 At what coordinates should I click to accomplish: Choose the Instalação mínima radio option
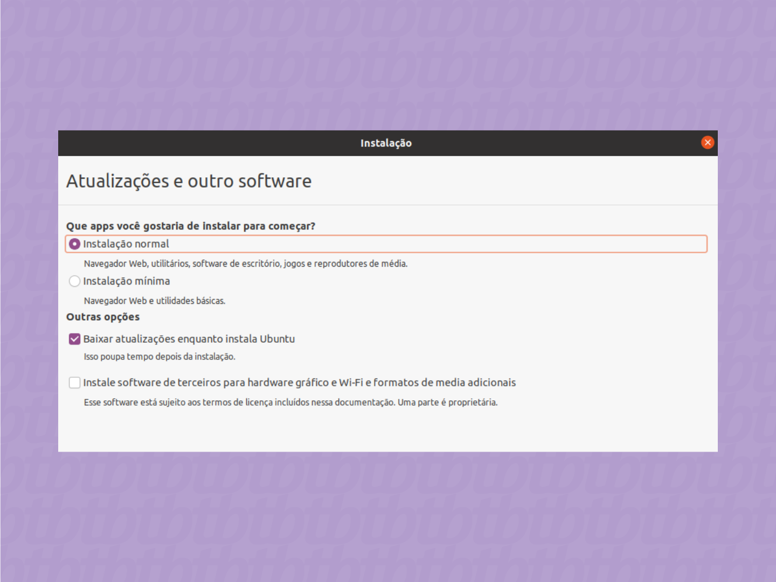tap(75, 281)
